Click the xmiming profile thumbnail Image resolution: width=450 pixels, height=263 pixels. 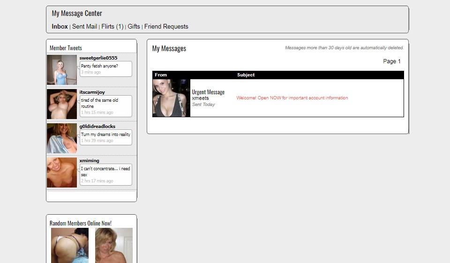(x=62, y=173)
